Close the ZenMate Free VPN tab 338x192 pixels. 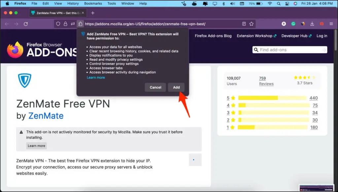(83, 13)
